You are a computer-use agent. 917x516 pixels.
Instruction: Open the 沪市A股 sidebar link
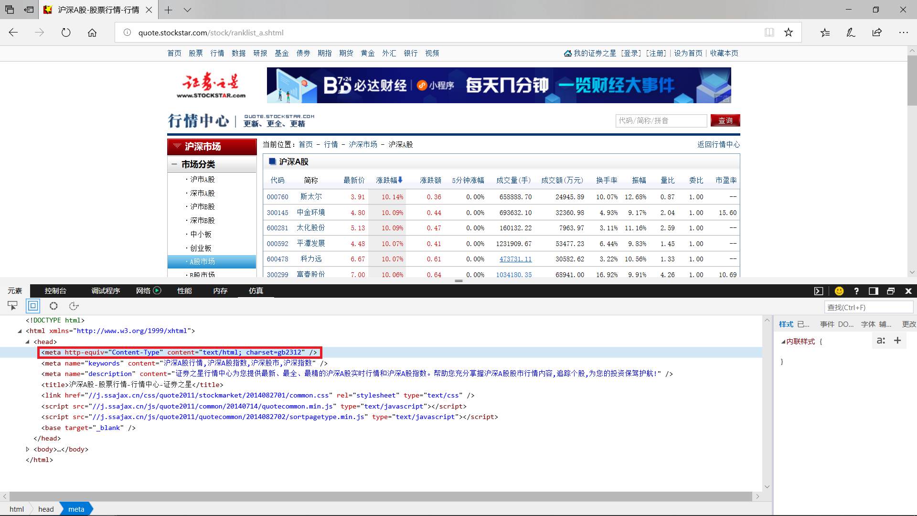coord(203,179)
